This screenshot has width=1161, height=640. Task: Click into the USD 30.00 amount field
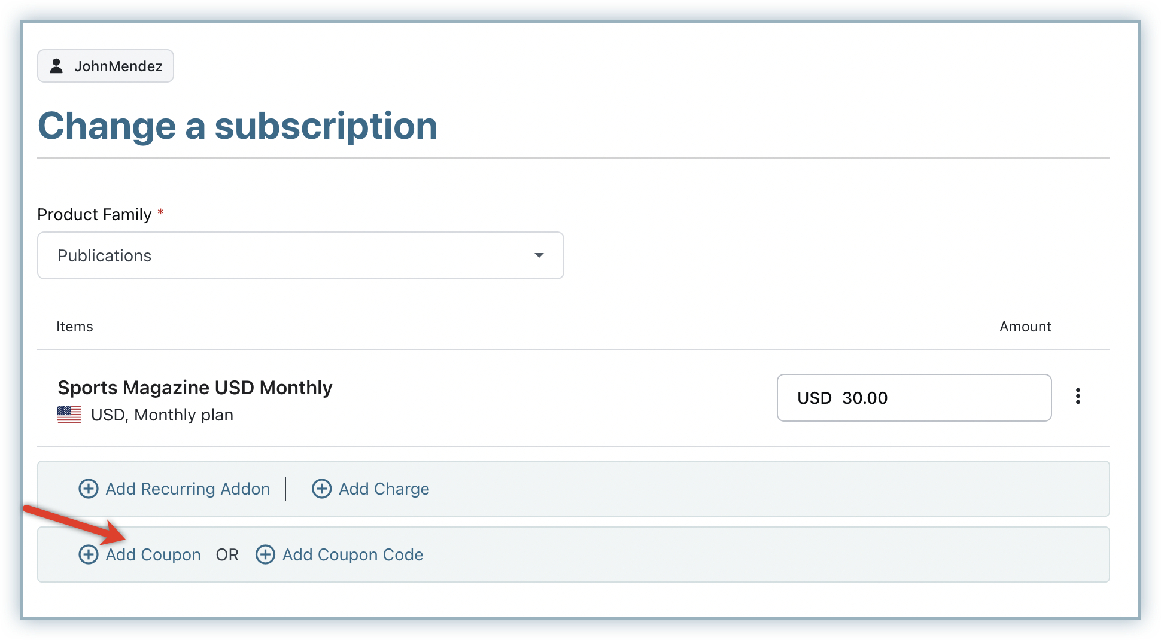click(x=913, y=398)
